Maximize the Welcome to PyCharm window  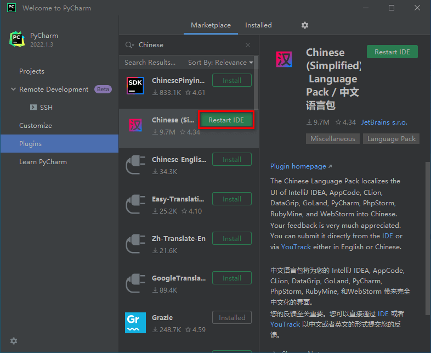pos(392,8)
